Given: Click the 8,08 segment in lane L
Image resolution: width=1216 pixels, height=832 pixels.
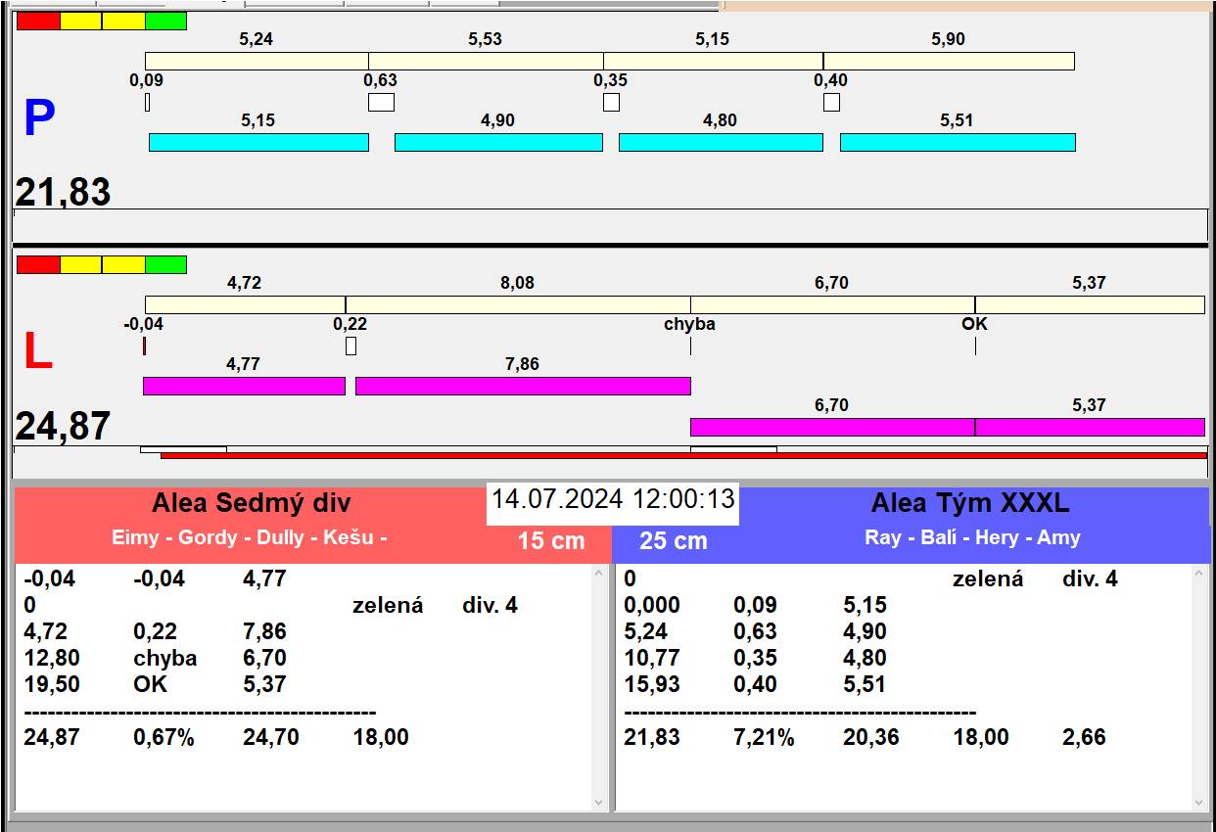Looking at the screenshot, I should pos(518,304).
